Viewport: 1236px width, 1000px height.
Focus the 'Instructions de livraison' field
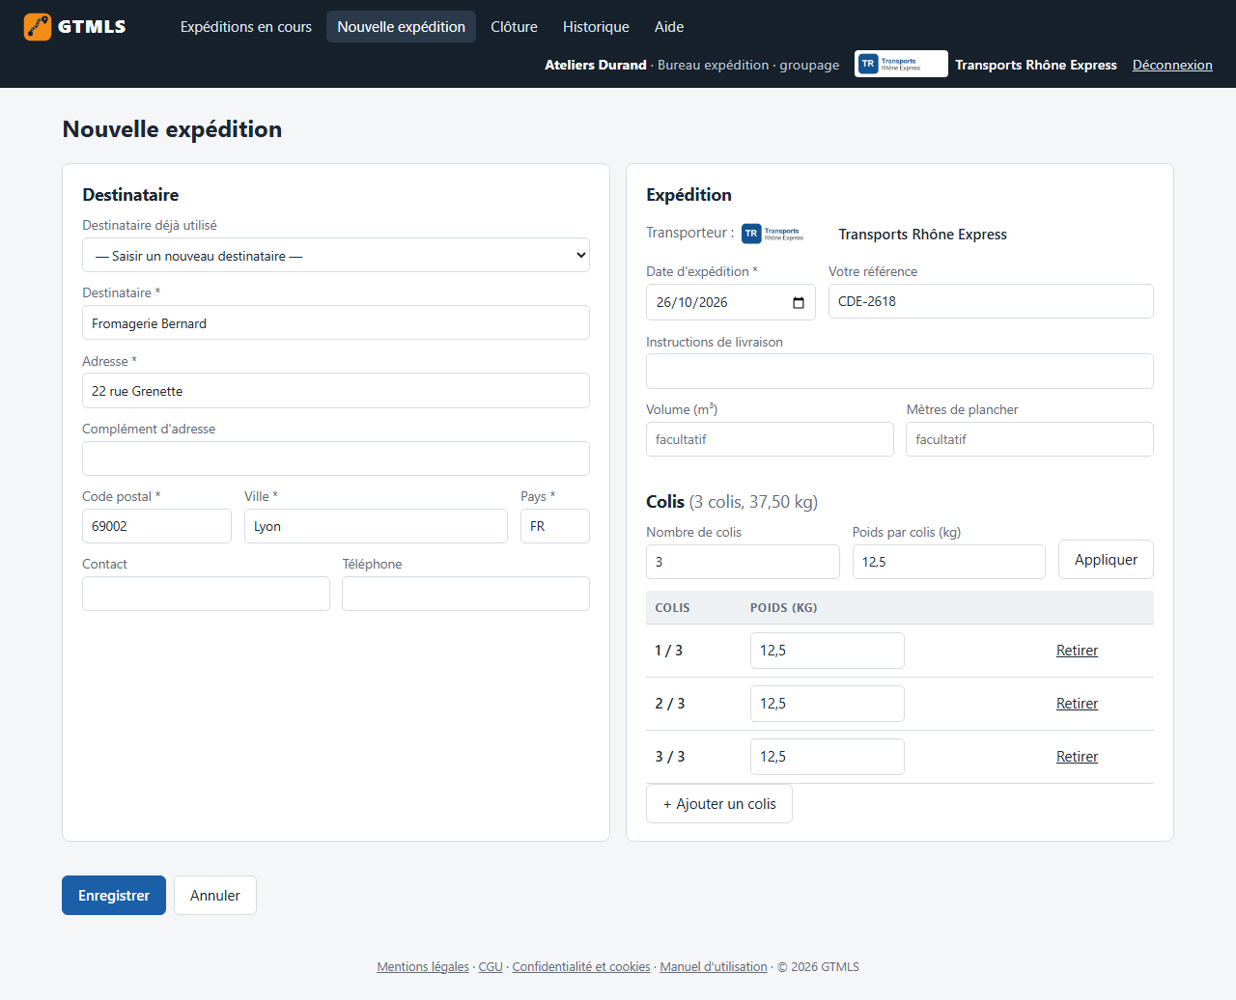click(x=900, y=372)
